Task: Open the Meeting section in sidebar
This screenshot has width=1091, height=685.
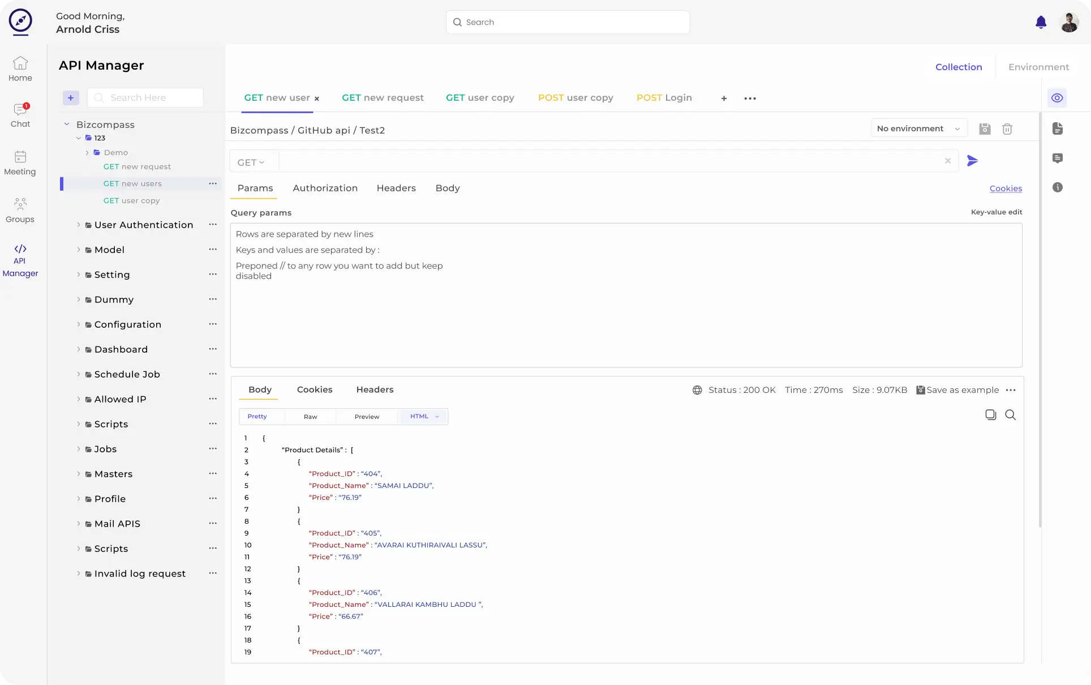Action: pyautogui.click(x=20, y=162)
